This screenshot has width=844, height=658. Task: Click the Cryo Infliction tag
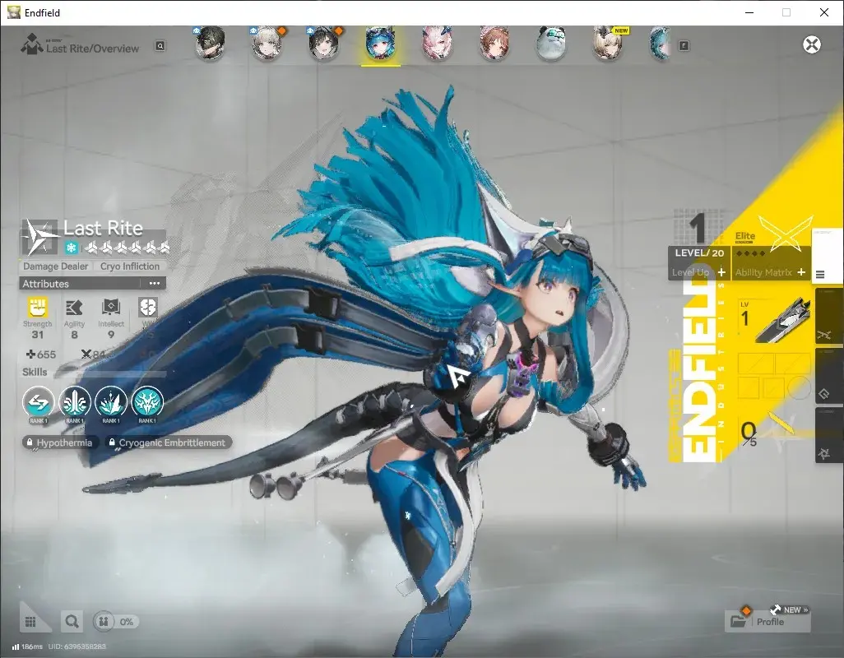[130, 266]
